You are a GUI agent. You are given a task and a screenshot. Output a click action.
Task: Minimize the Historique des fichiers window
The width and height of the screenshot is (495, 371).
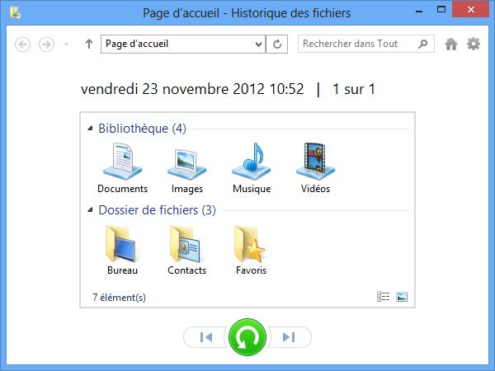coord(419,12)
